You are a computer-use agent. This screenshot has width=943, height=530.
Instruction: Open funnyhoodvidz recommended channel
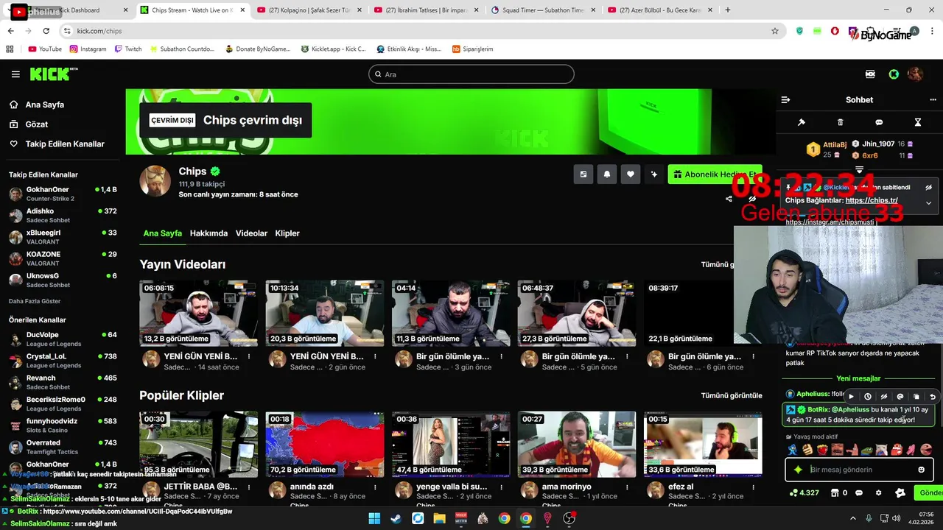coord(63,425)
